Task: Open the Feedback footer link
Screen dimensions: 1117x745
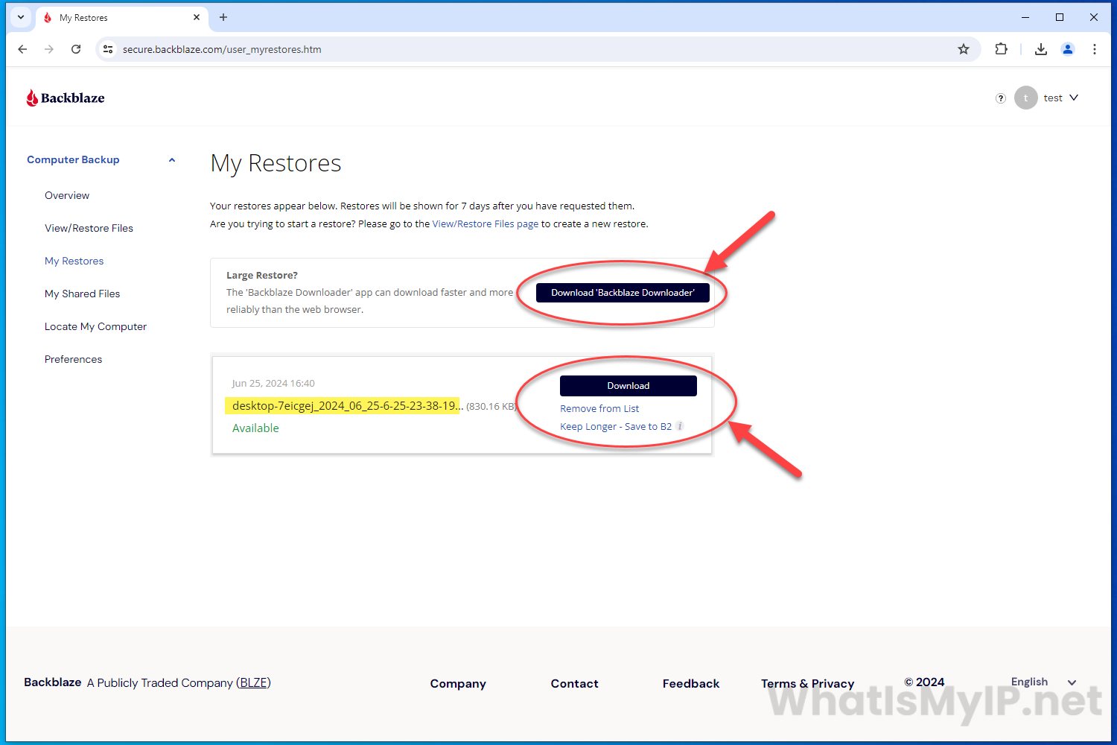Action: [x=691, y=683]
